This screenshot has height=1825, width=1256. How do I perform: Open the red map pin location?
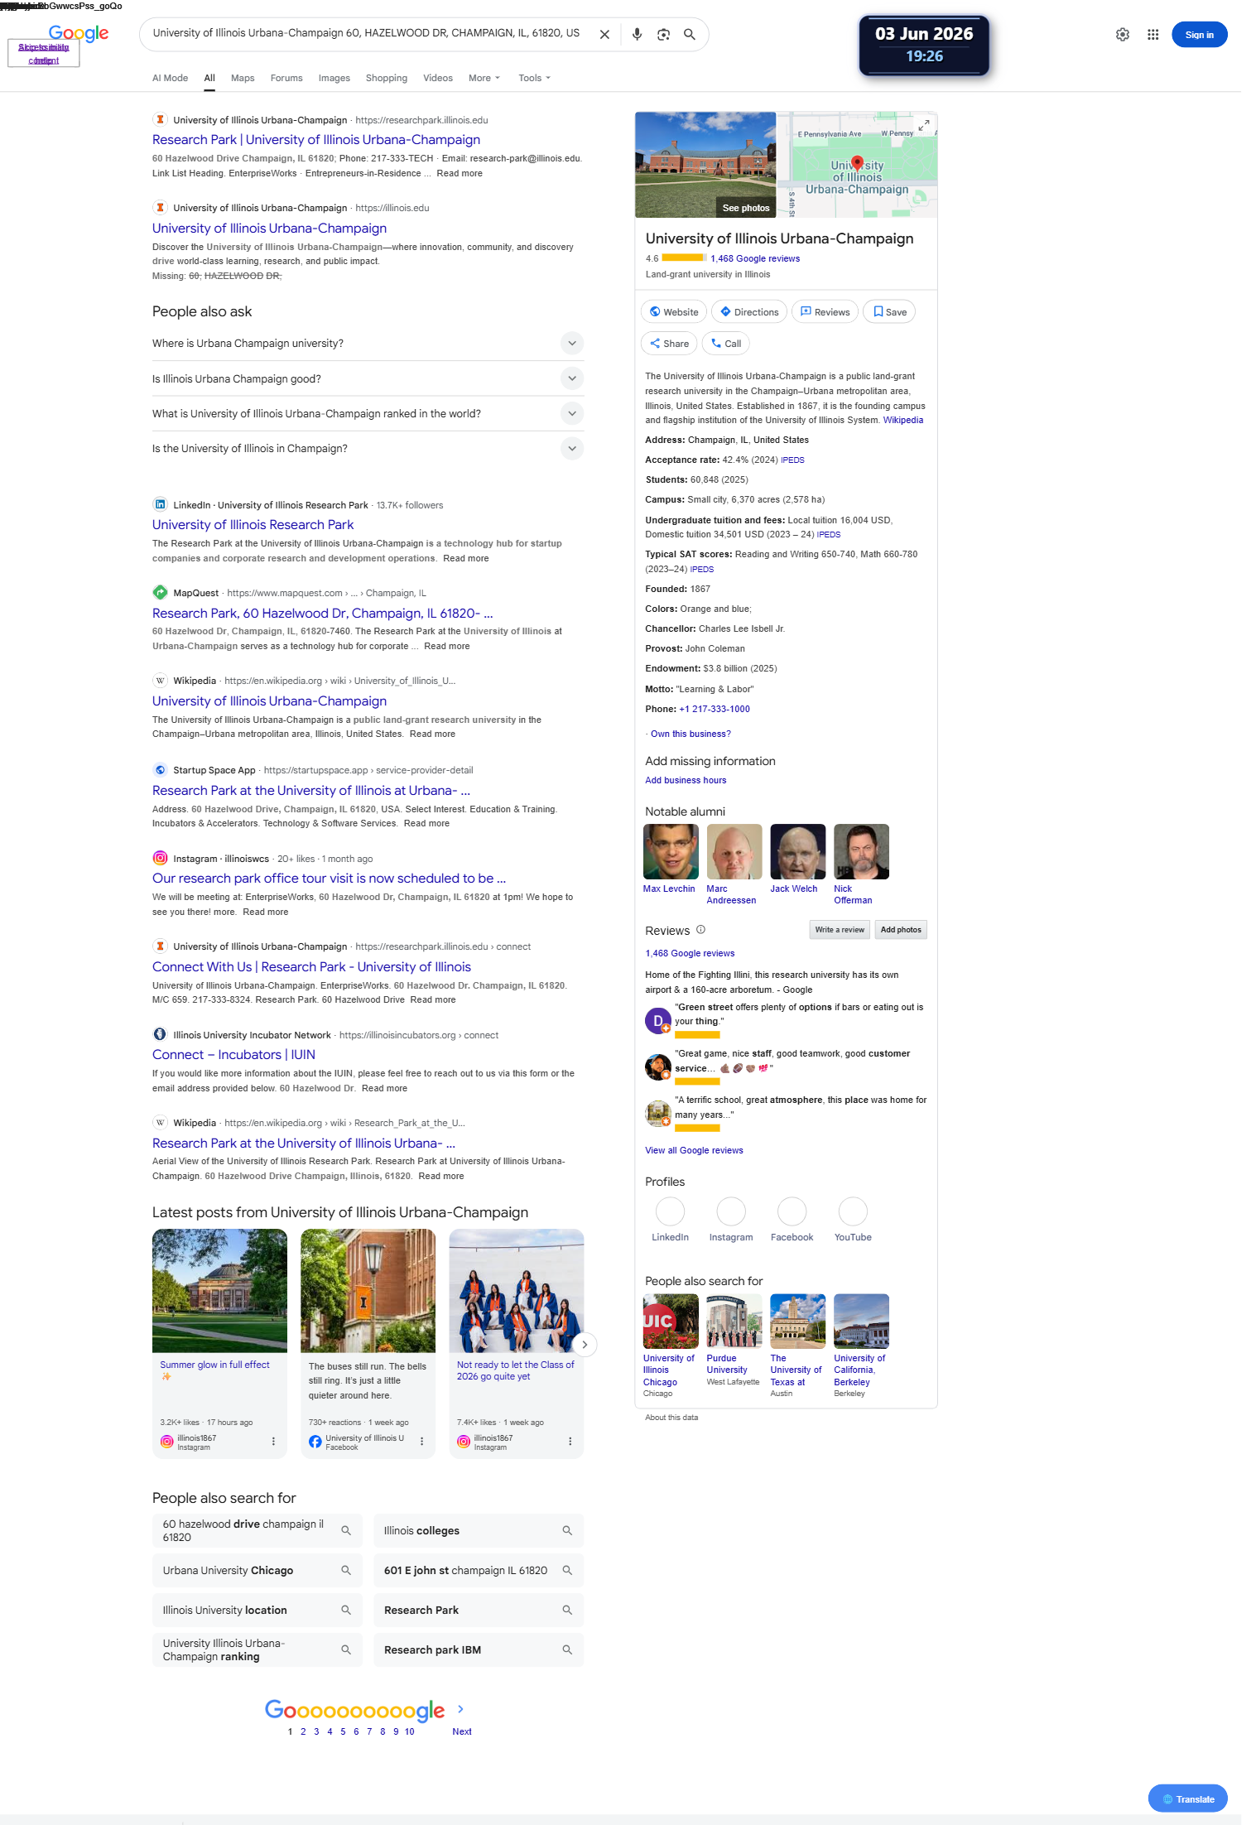(857, 163)
